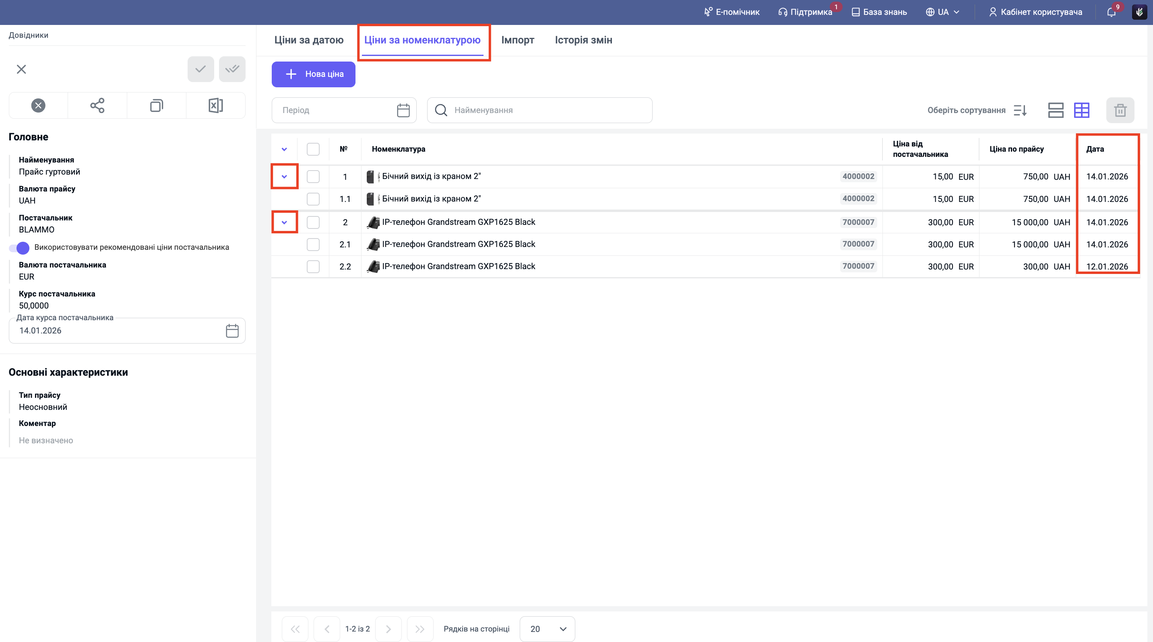This screenshot has width=1153, height=642.
Task: Switch to grid table view icon
Action: coord(1081,110)
